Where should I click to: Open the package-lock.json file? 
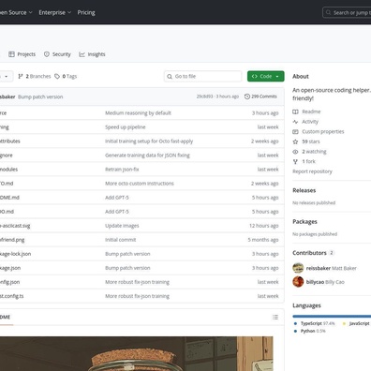coord(15,254)
